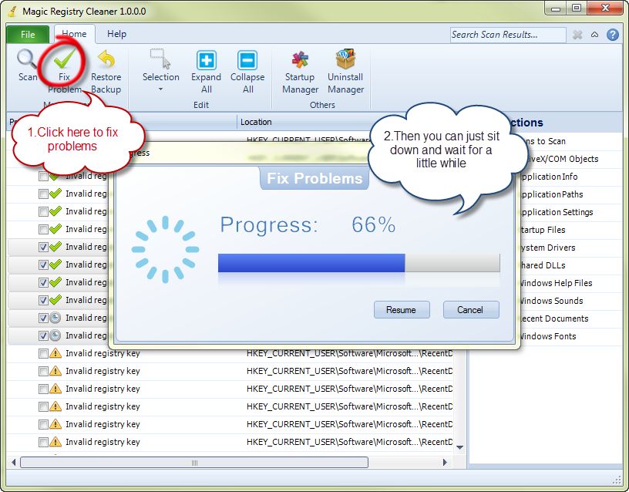Select Application Info scan section
Viewport: 629px width, 492px height.
pyautogui.click(x=549, y=177)
